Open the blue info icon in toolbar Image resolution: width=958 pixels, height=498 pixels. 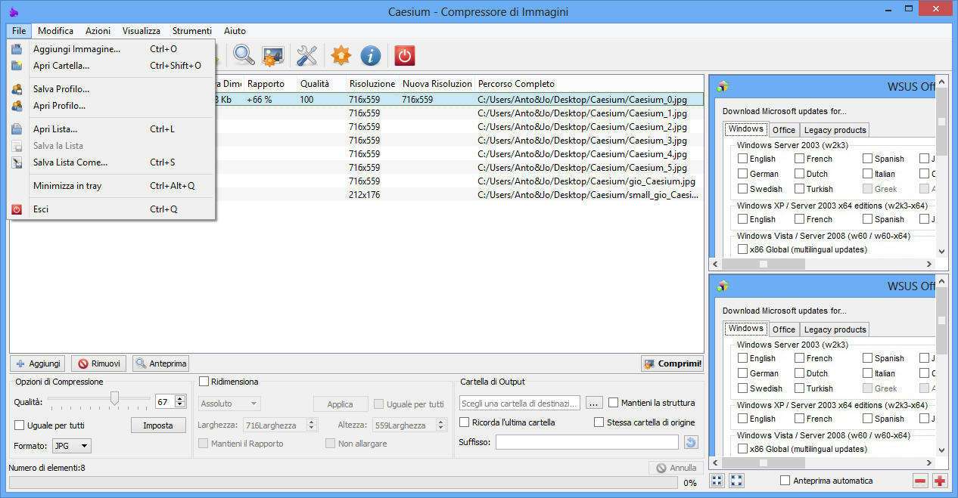point(370,55)
